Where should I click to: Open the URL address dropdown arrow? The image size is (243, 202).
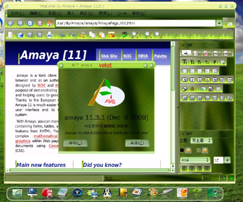coord(219,23)
